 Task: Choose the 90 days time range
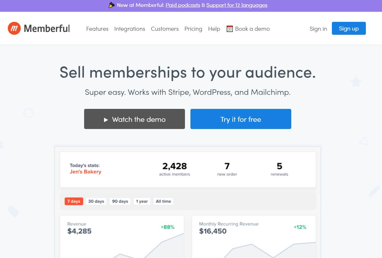point(120,201)
